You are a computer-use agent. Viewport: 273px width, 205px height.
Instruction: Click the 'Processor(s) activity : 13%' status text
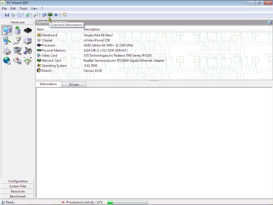[x=85, y=202]
